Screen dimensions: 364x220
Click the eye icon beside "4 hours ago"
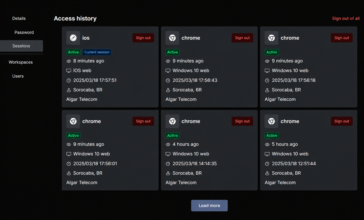pyautogui.click(x=168, y=144)
